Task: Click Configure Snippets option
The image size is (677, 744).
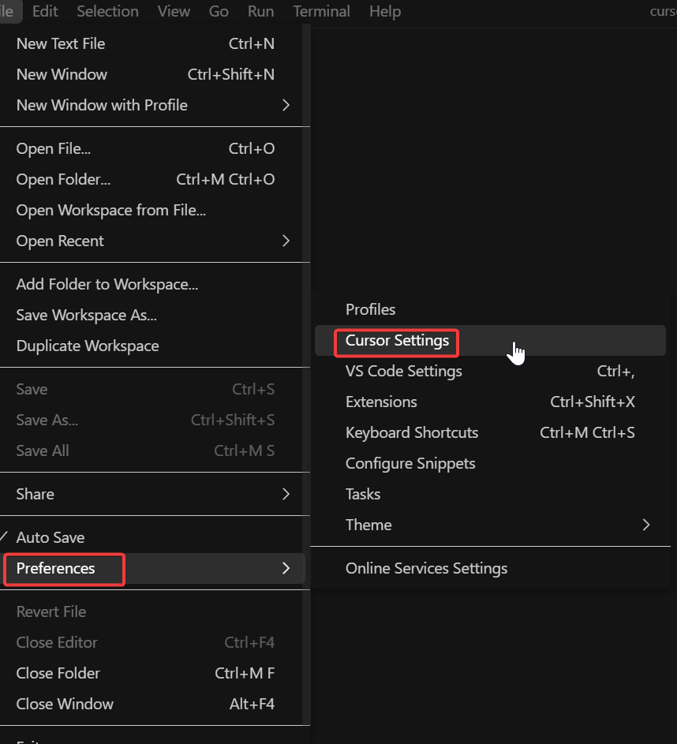Action: coord(410,464)
